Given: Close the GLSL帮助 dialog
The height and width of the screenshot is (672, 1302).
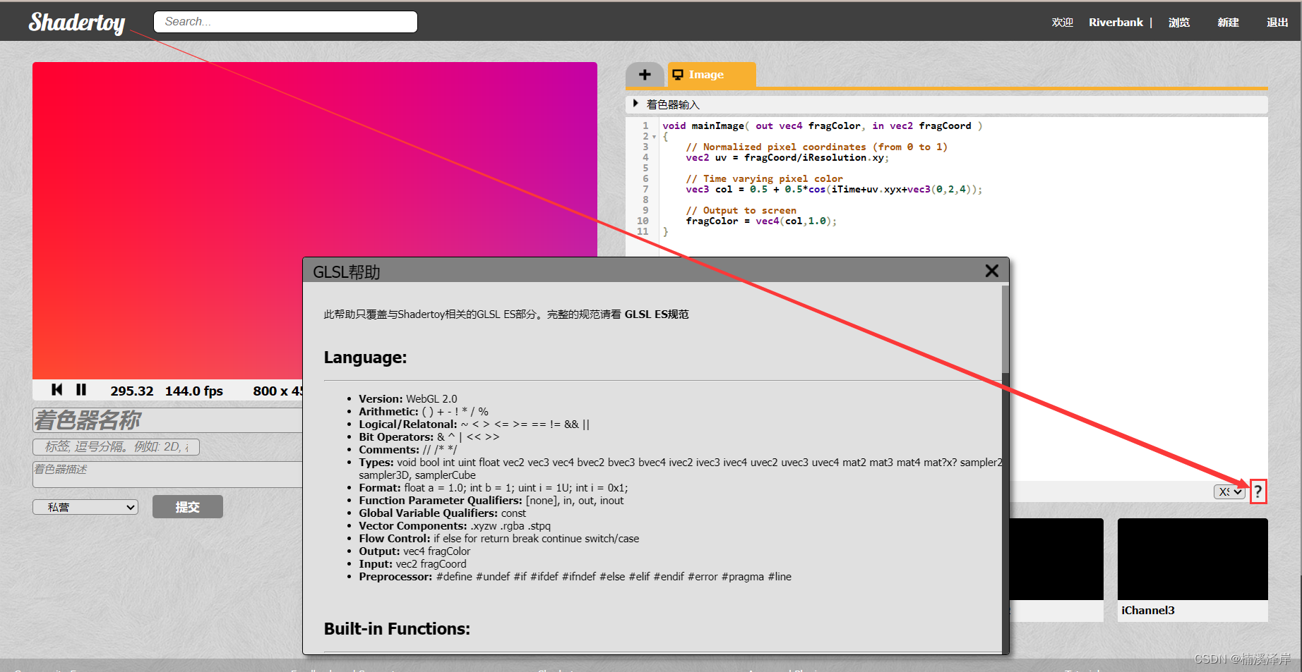Looking at the screenshot, I should (991, 271).
